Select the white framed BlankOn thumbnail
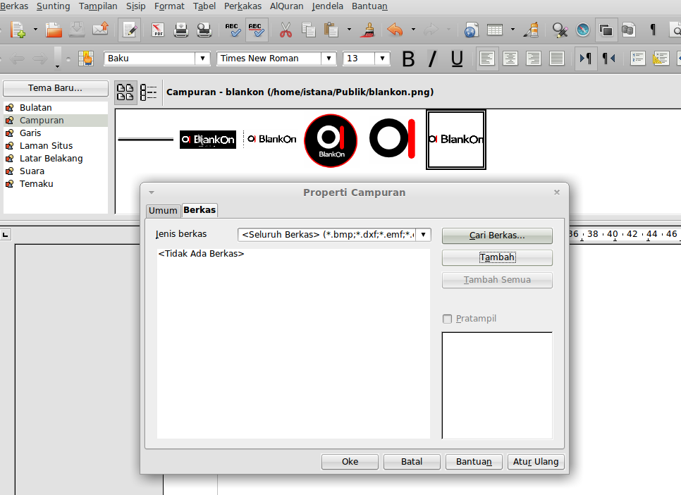 coord(456,140)
